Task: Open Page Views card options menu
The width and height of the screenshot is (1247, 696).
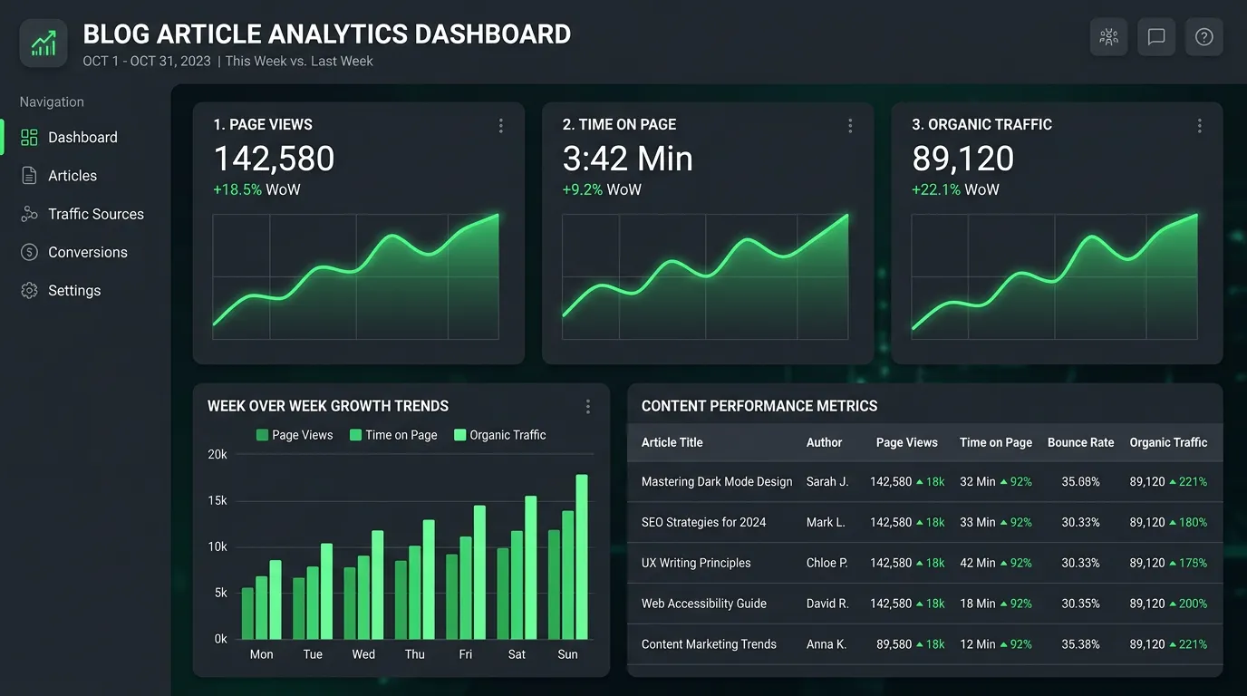Action: tap(501, 126)
